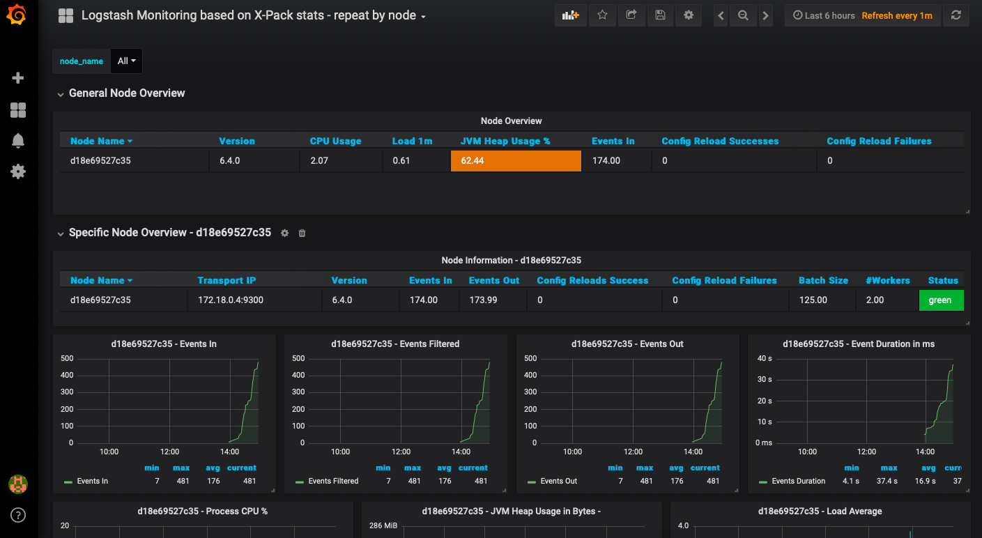Refresh the dashboard now
This screenshot has width=982, height=538.
[x=956, y=15]
